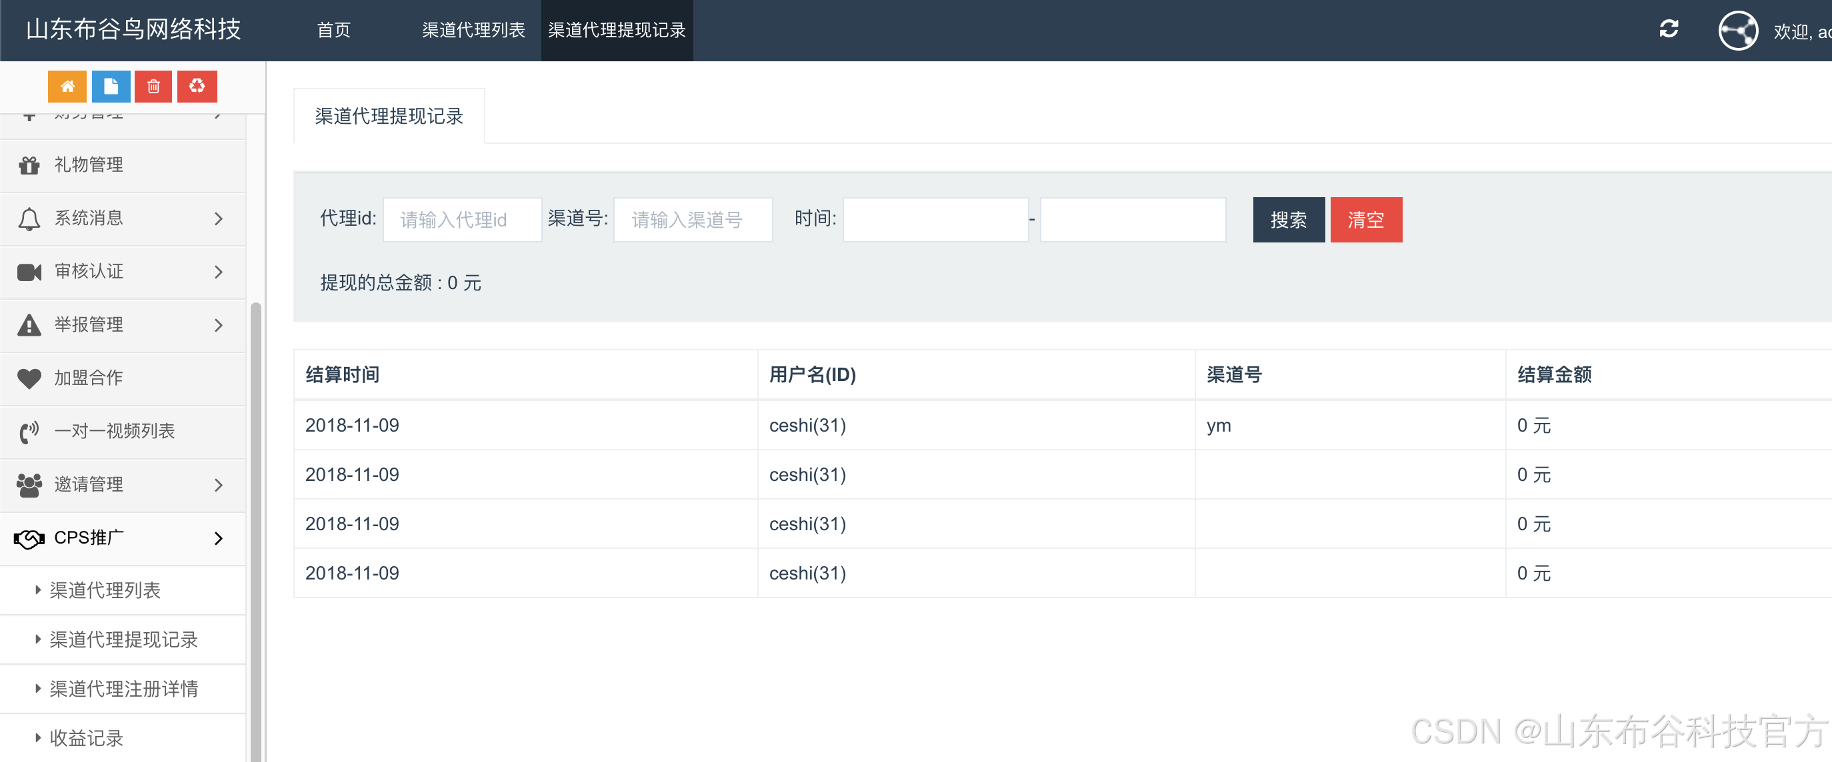Expand the 审核认证 menu chevron

pos(218,272)
